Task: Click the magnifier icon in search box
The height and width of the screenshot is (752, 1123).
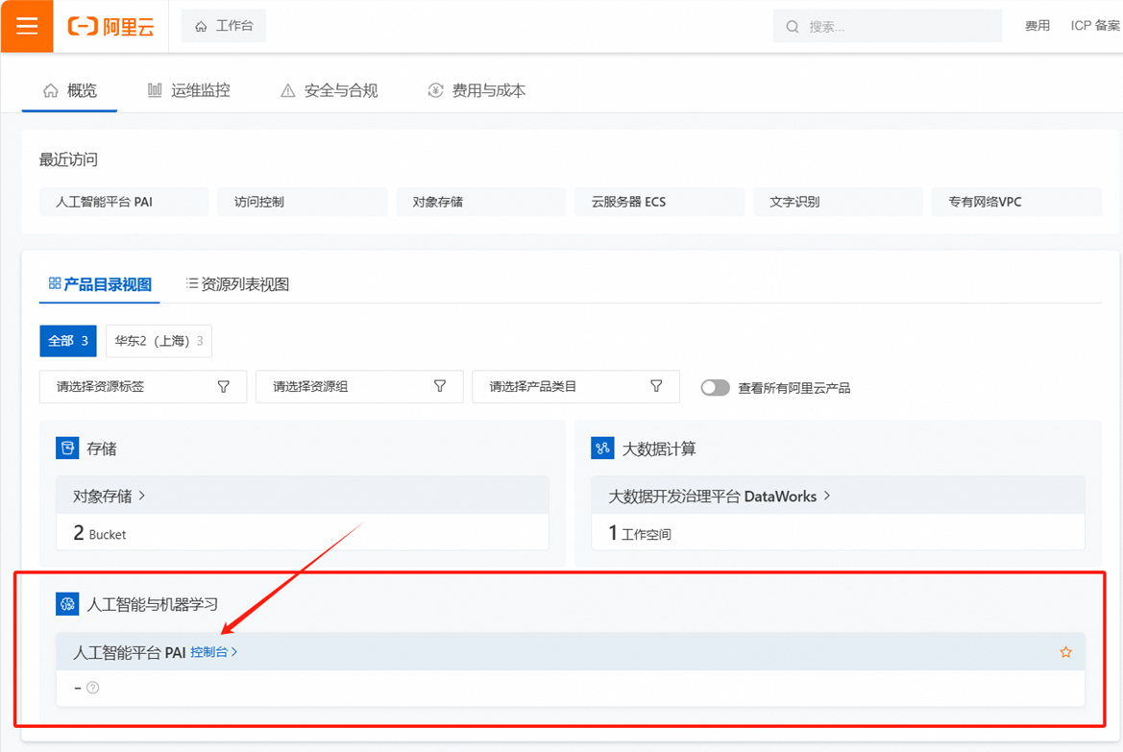Action: (793, 27)
